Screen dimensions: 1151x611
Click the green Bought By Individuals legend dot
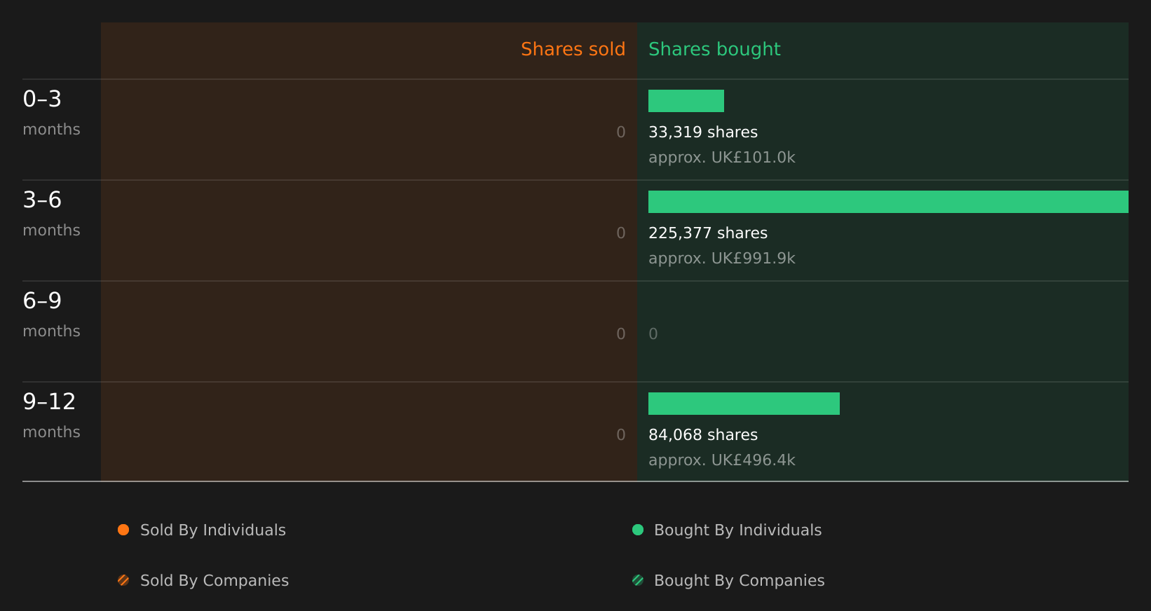pos(638,530)
